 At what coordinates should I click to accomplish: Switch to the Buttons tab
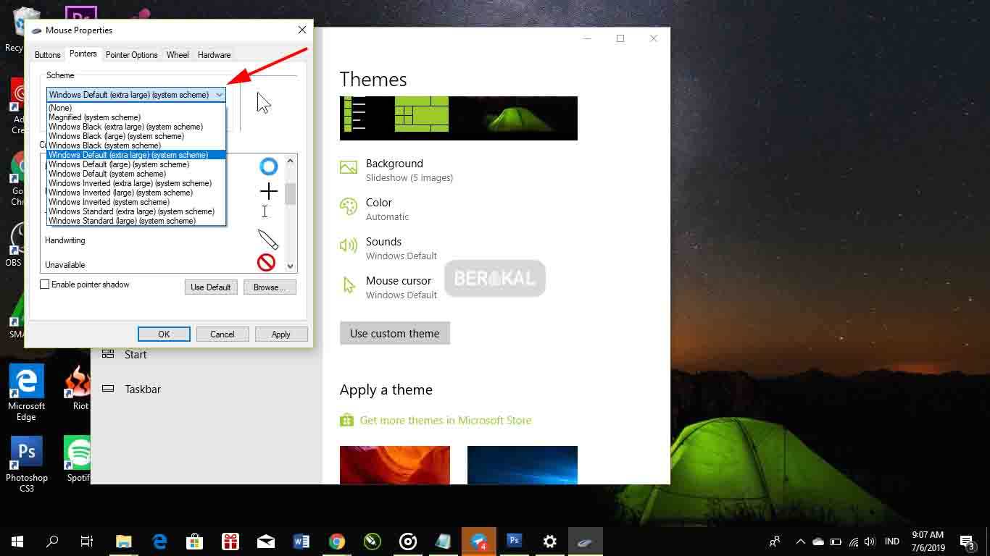coord(48,55)
